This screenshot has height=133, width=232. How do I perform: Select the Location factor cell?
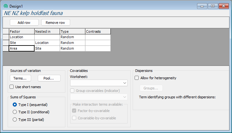coord(22,37)
